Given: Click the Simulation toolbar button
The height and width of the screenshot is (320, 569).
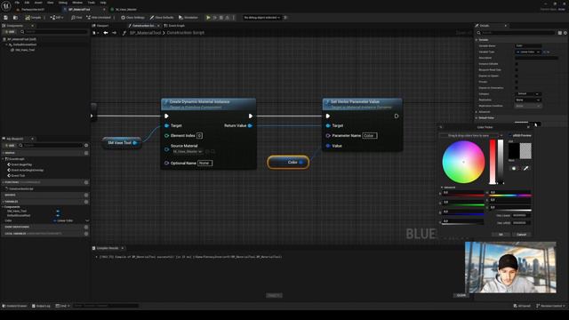Looking at the screenshot, I should [x=188, y=18].
